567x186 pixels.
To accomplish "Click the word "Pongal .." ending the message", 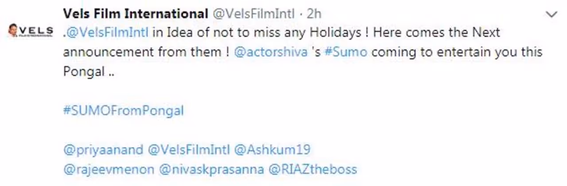I will [x=89, y=72].
